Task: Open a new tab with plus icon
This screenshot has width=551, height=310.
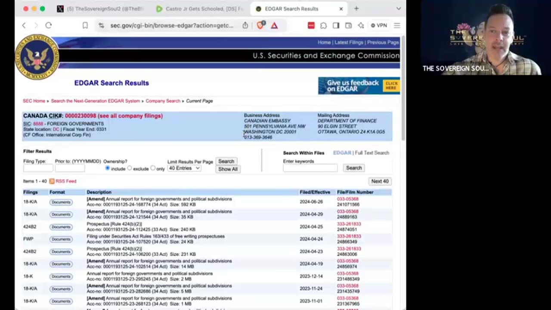Action: click(x=356, y=9)
